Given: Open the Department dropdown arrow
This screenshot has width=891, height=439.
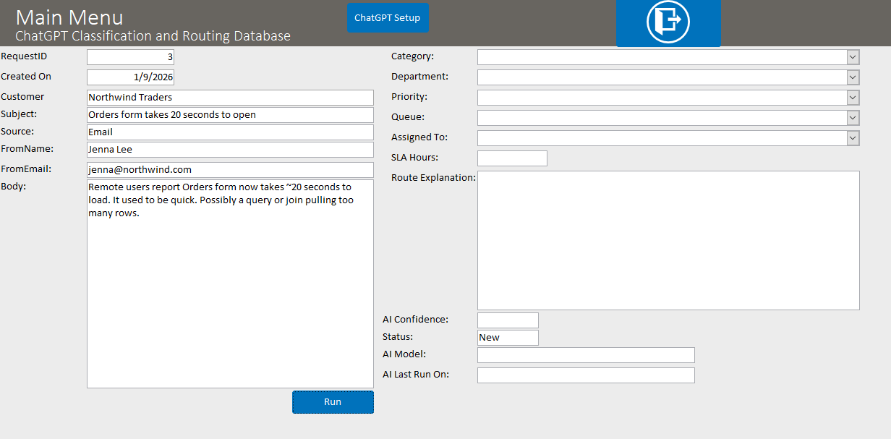Looking at the screenshot, I should coord(853,77).
